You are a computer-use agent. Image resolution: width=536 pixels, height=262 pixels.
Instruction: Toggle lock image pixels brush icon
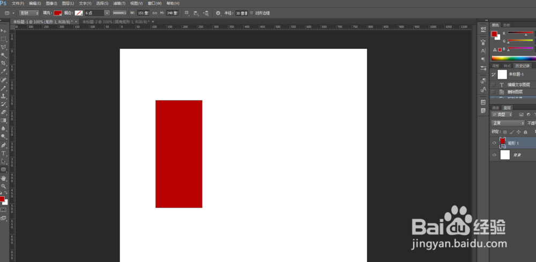click(x=512, y=132)
